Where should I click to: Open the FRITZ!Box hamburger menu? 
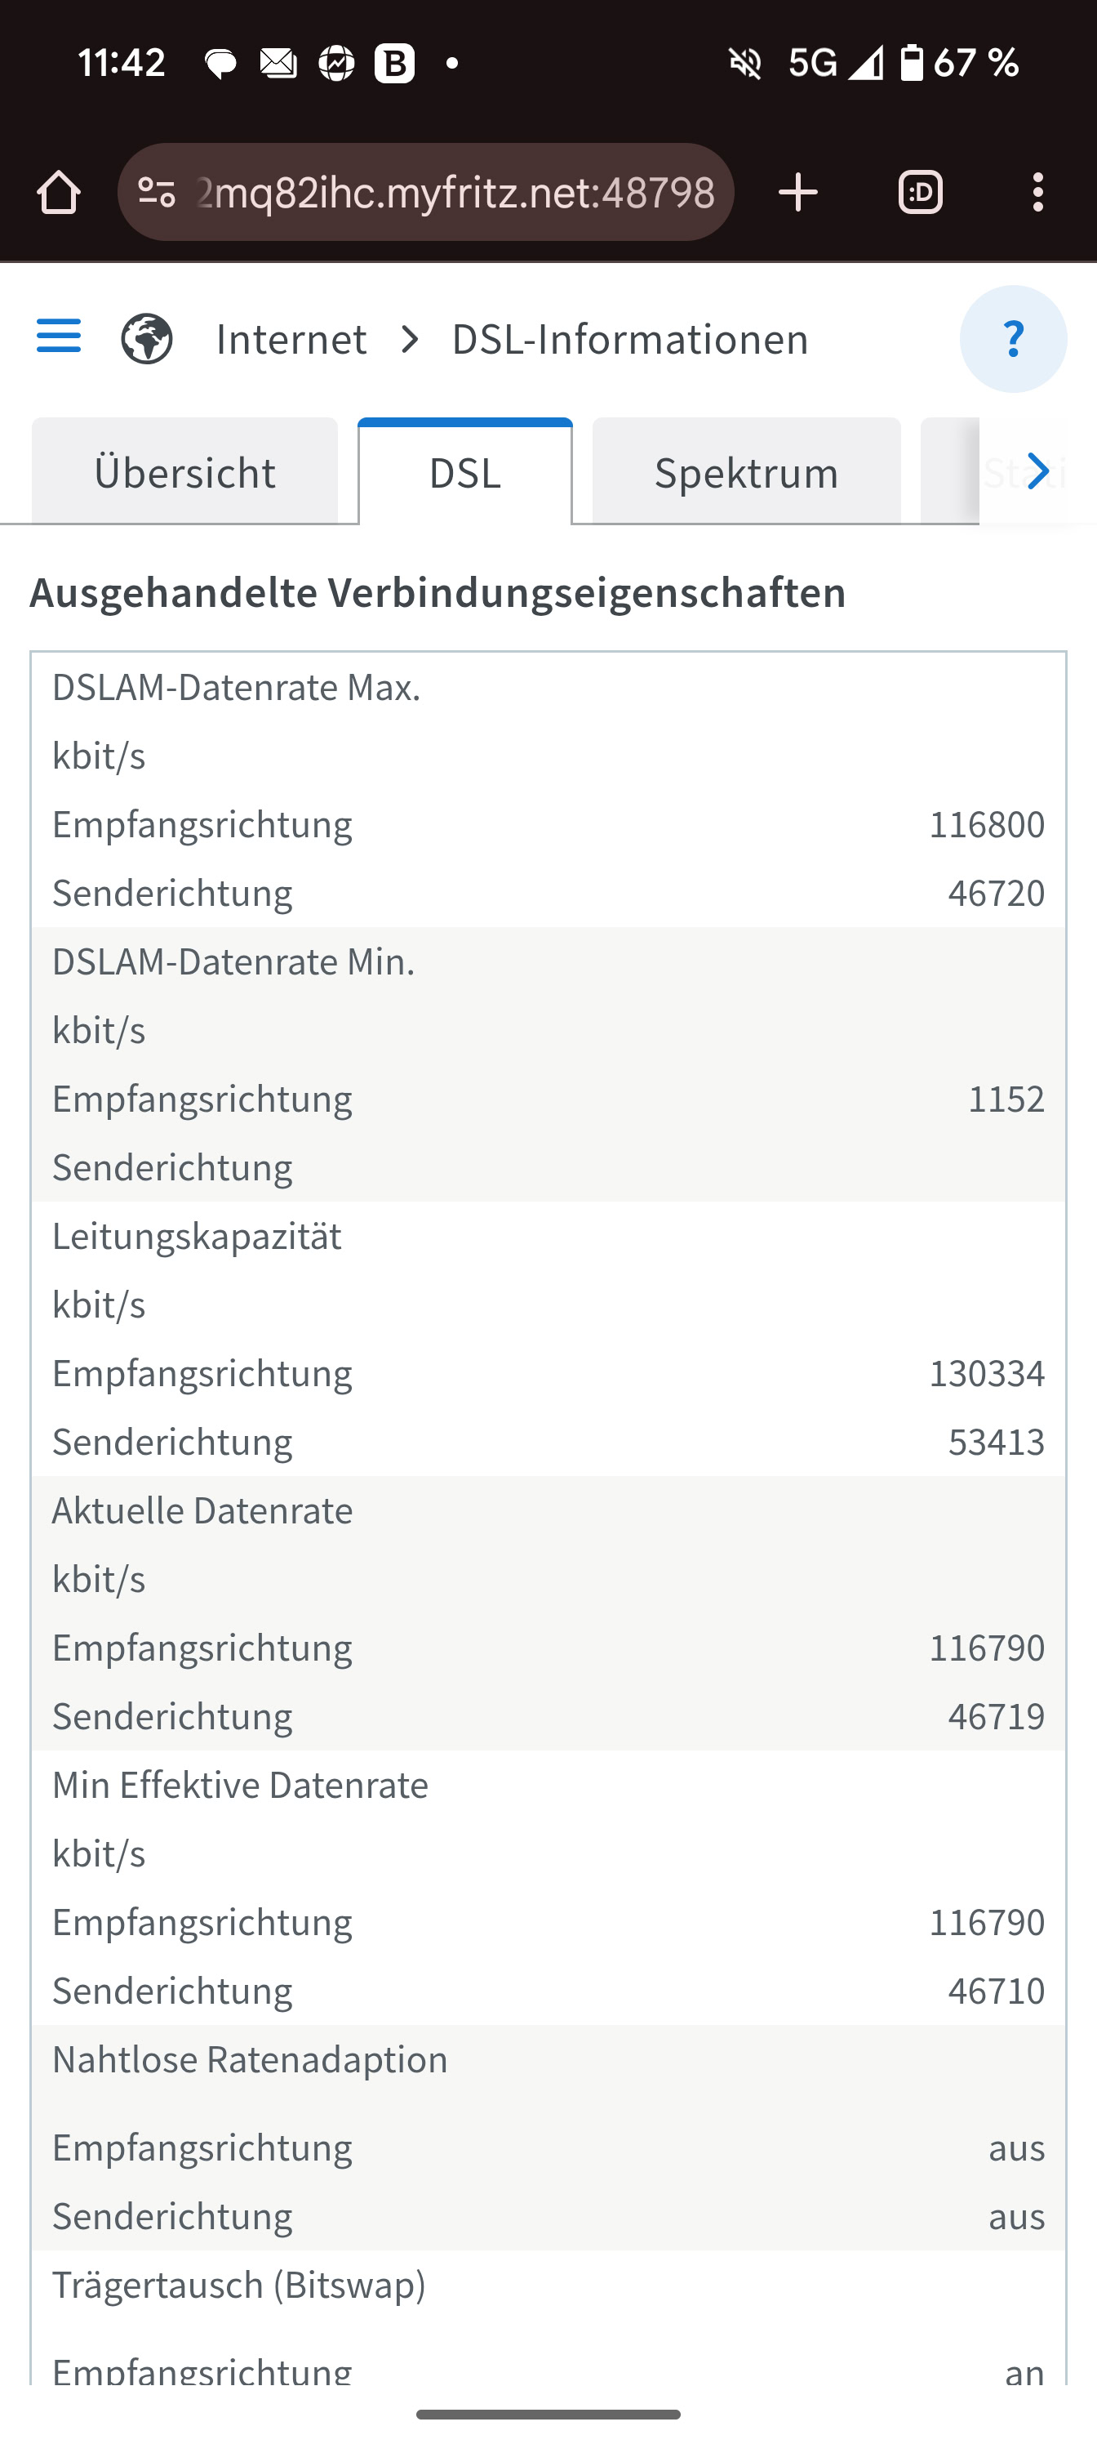[59, 337]
